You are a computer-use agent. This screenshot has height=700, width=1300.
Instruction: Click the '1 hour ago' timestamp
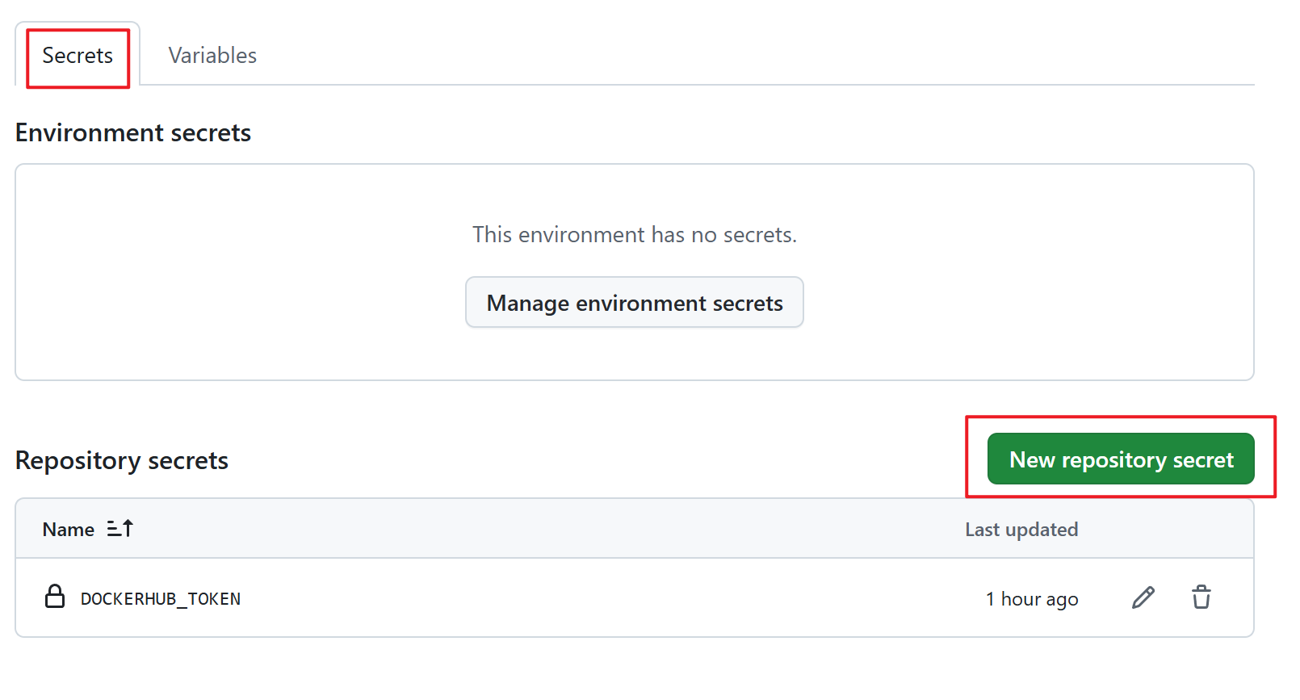[x=1032, y=599]
